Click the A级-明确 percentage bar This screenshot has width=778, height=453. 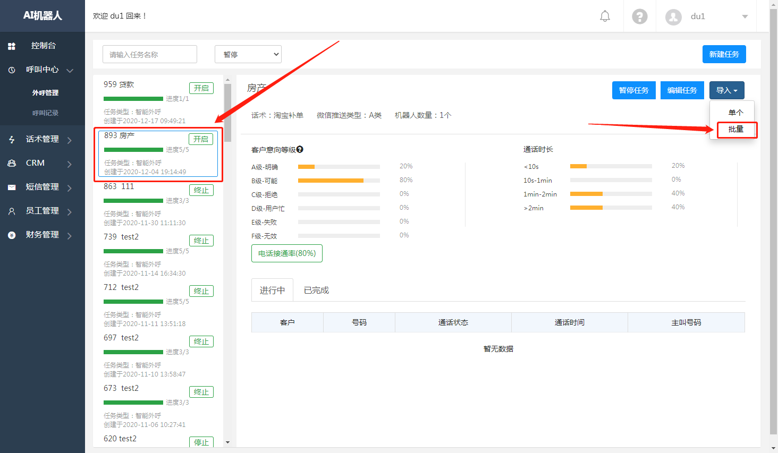coord(339,167)
